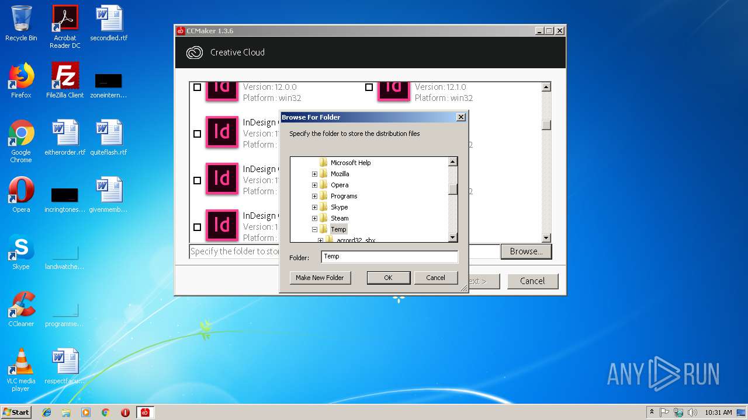The height and width of the screenshot is (420, 748).
Task: Open CCleaner desktop shortcut
Action: click(x=21, y=309)
